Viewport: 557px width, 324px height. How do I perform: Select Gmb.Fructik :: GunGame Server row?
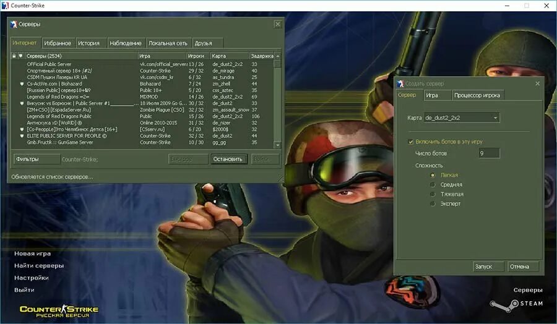[142, 142]
